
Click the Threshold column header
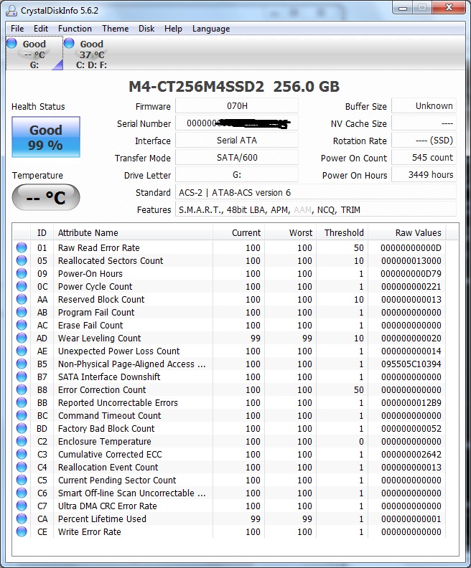click(342, 232)
